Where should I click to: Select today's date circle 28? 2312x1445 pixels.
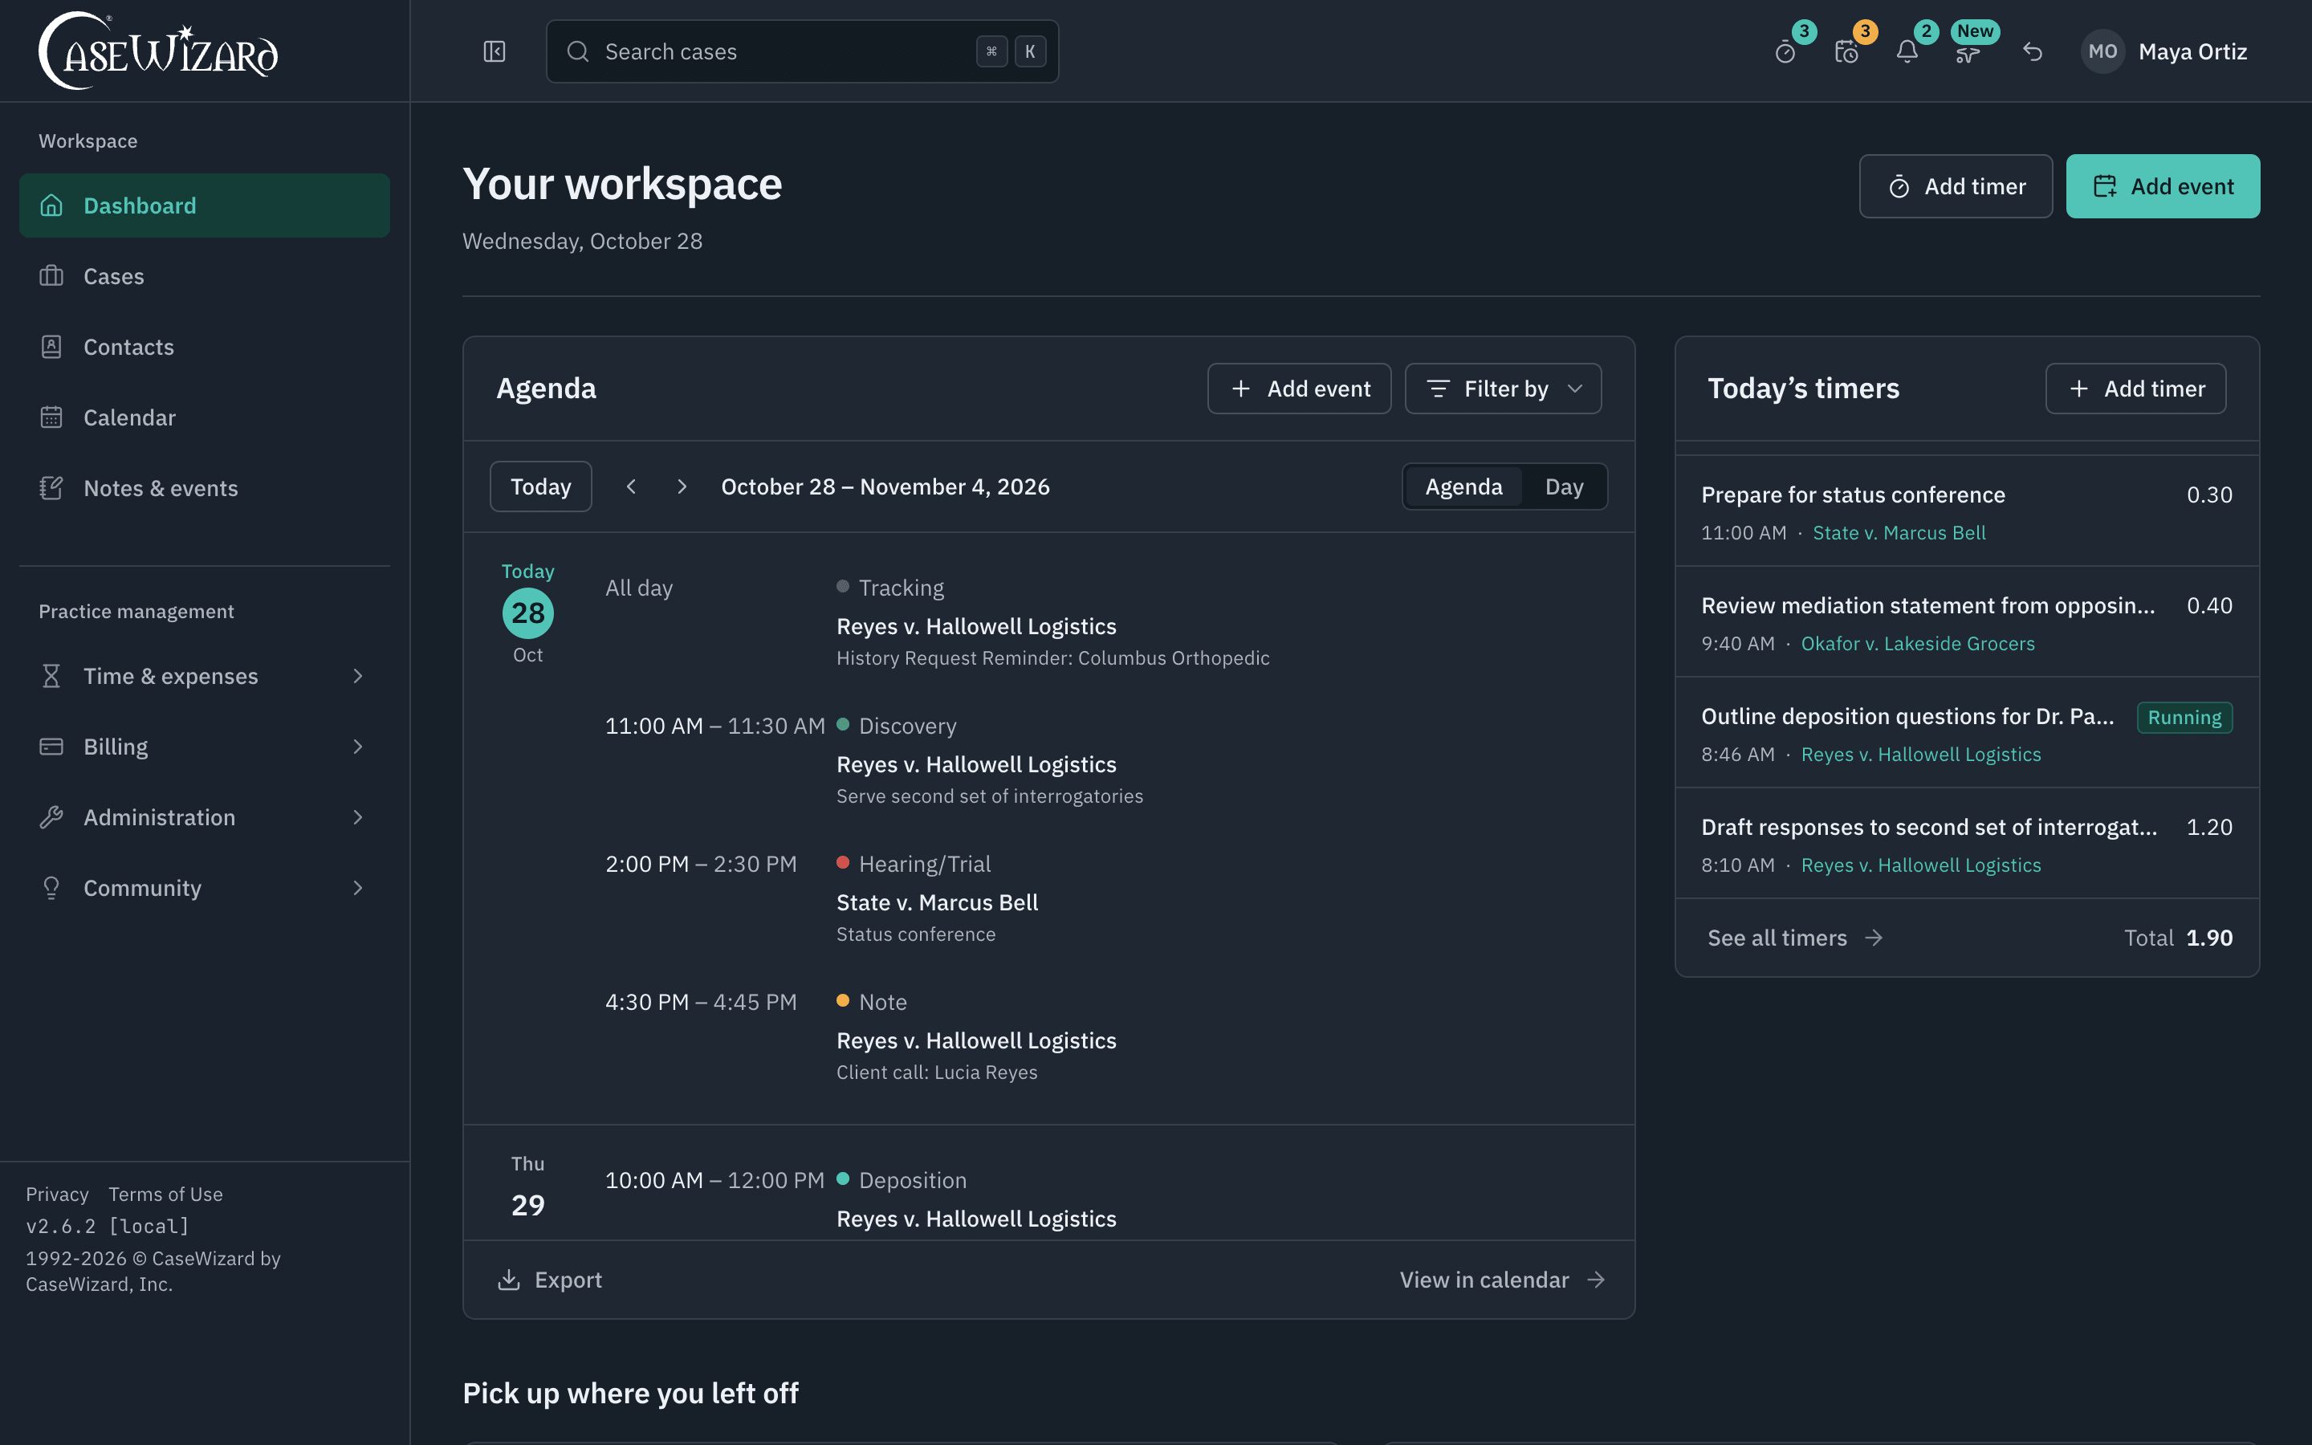528,613
